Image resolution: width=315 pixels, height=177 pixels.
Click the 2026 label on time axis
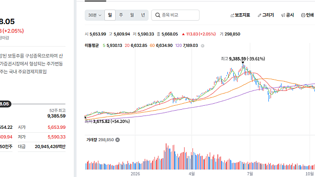tap(135, 174)
